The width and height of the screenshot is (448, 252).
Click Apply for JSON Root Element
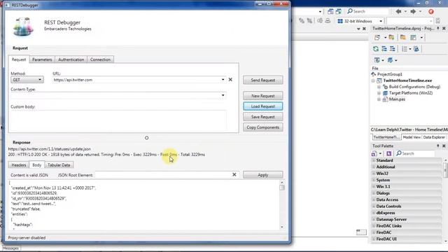coord(263,175)
